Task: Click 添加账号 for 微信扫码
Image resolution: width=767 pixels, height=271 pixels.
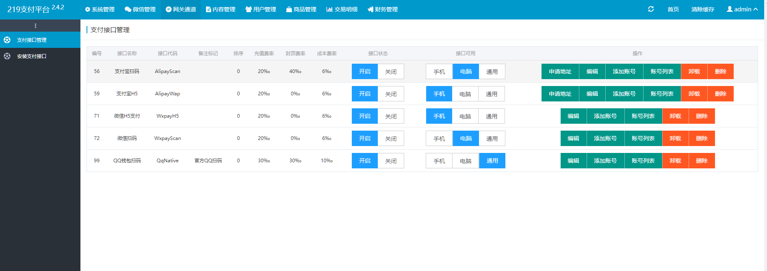Action: click(x=605, y=138)
